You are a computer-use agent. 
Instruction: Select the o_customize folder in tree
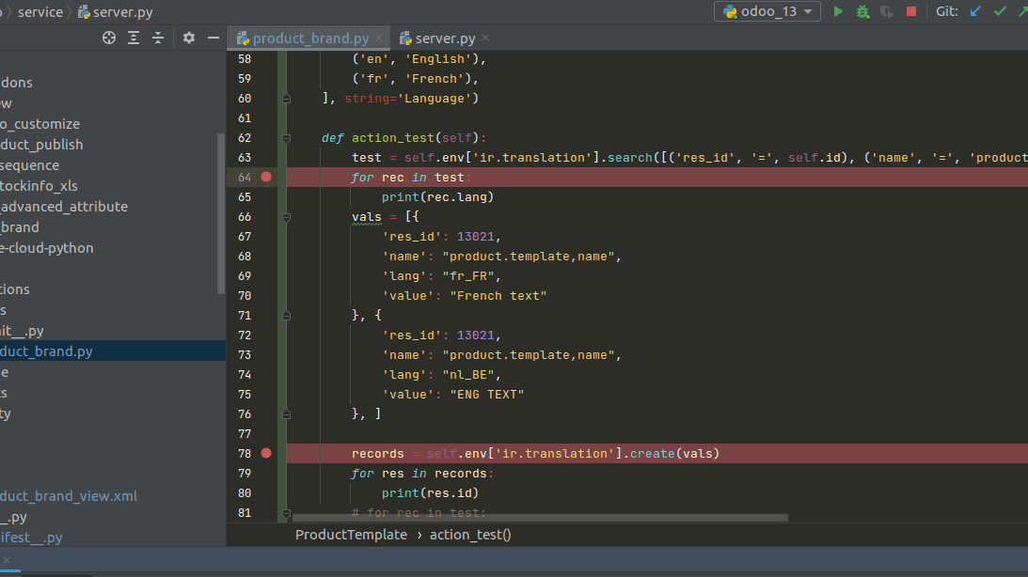click(x=40, y=124)
